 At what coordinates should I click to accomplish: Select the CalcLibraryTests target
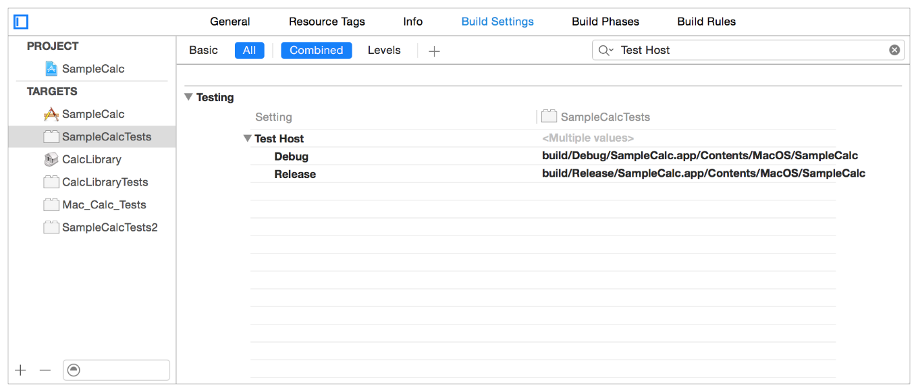coord(105,182)
